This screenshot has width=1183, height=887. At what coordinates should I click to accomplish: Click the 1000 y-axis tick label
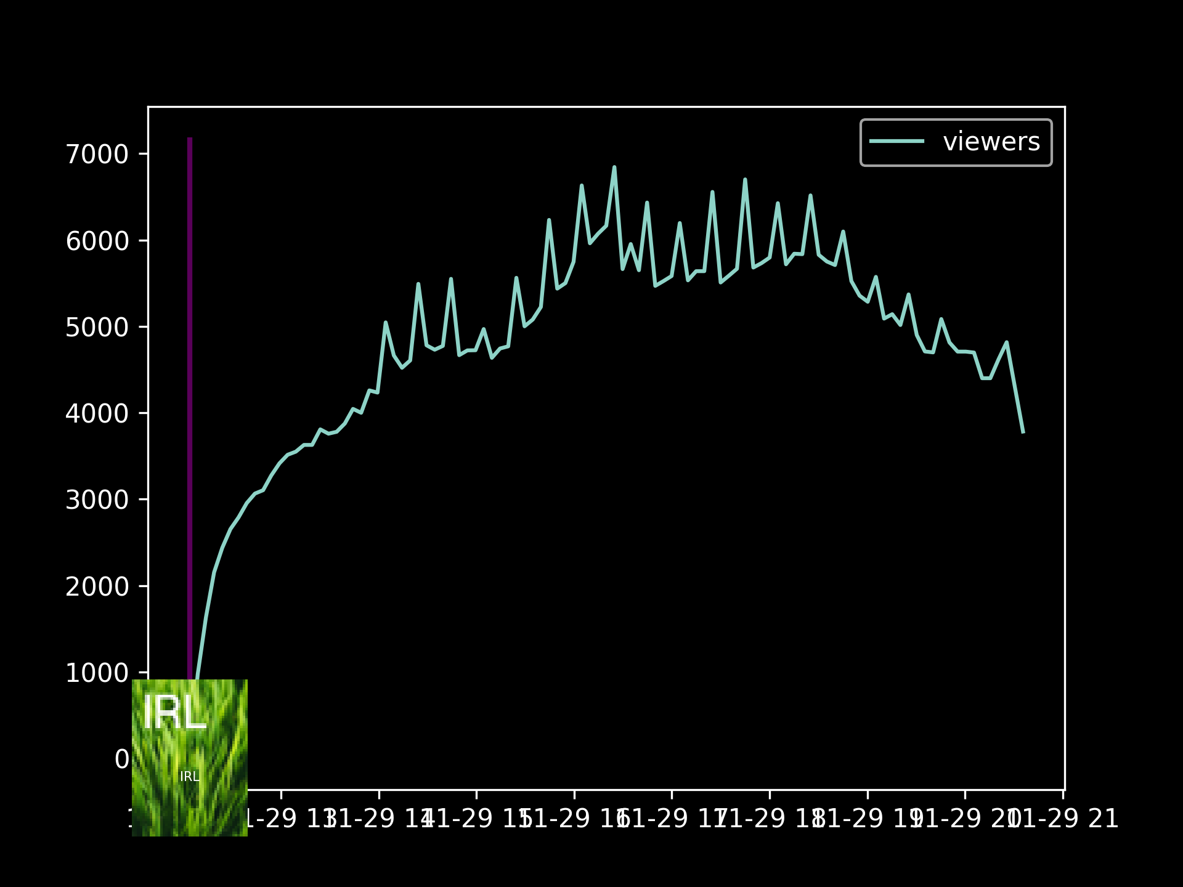pos(97,673)
